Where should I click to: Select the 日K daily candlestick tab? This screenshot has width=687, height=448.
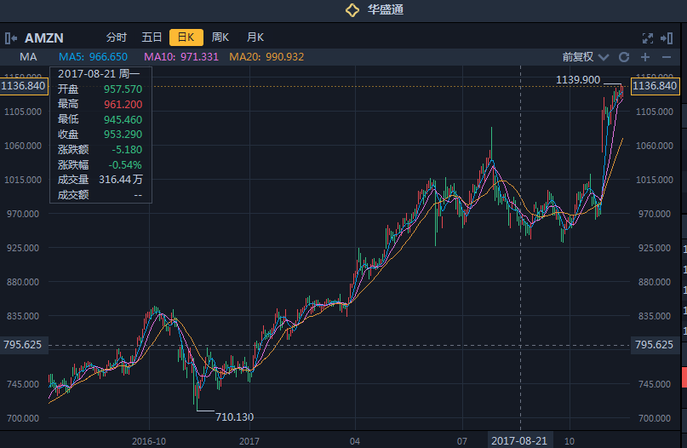(186, 37)
